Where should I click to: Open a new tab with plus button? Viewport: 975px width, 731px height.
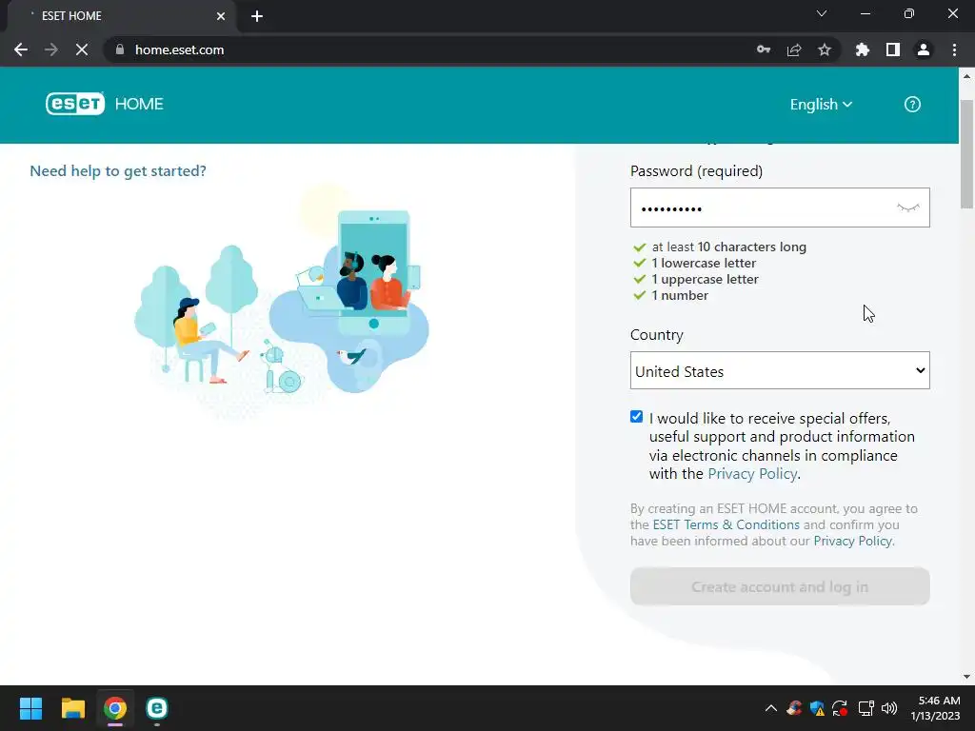pos(257,16)
